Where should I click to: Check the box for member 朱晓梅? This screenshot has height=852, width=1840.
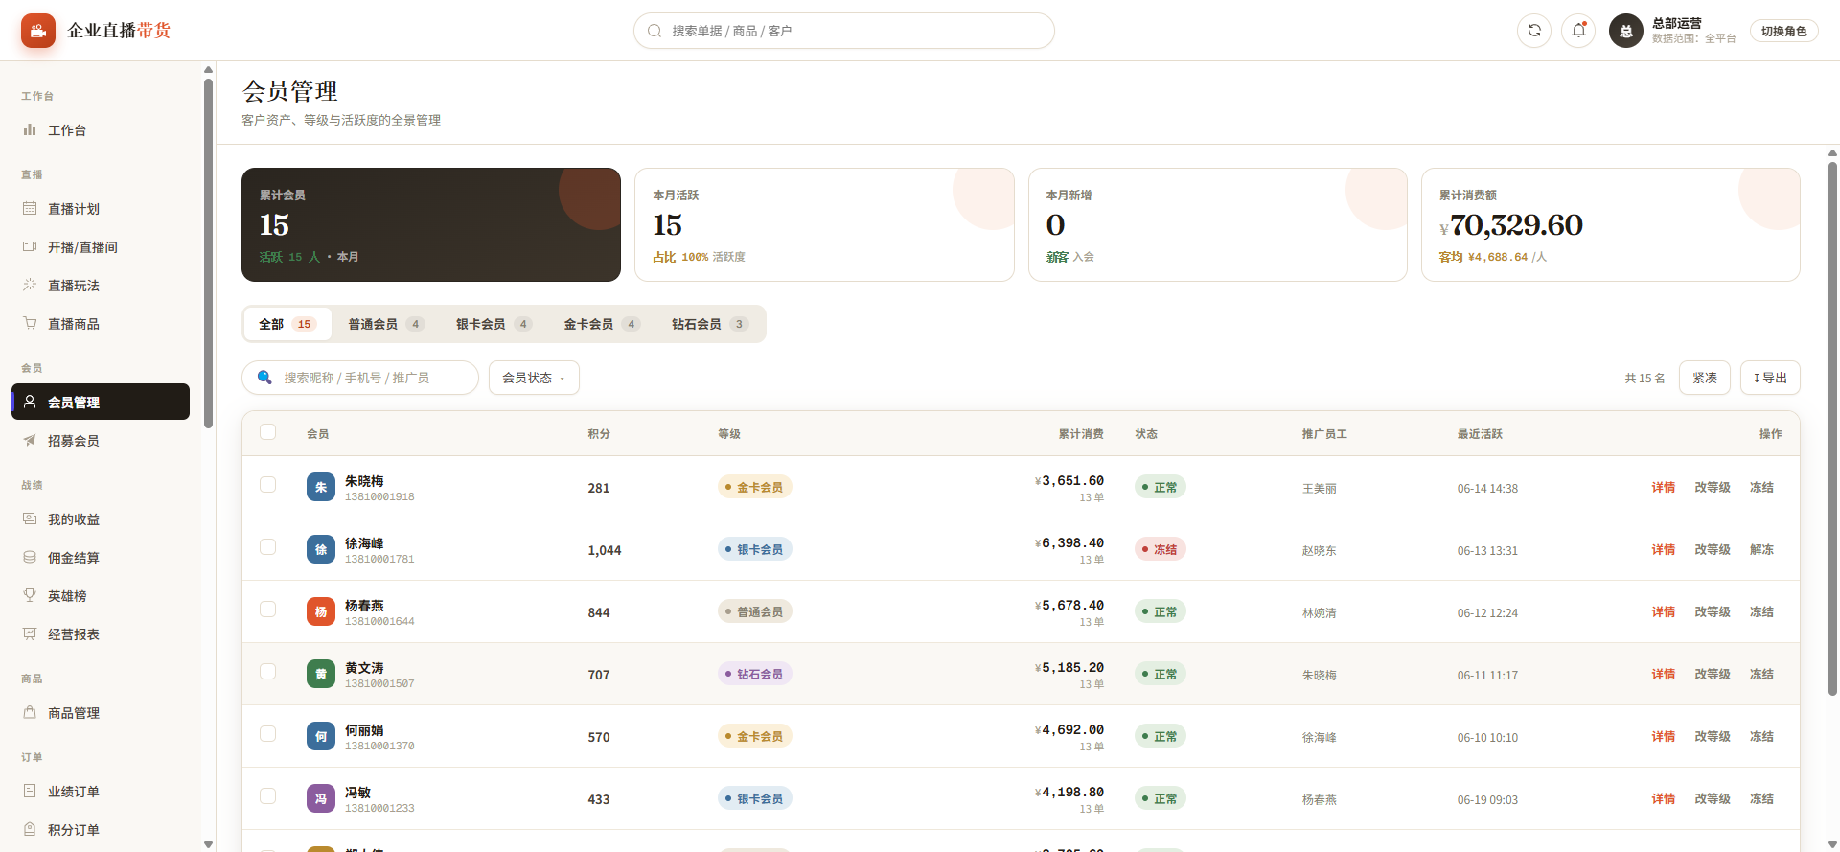pos(268,485)
